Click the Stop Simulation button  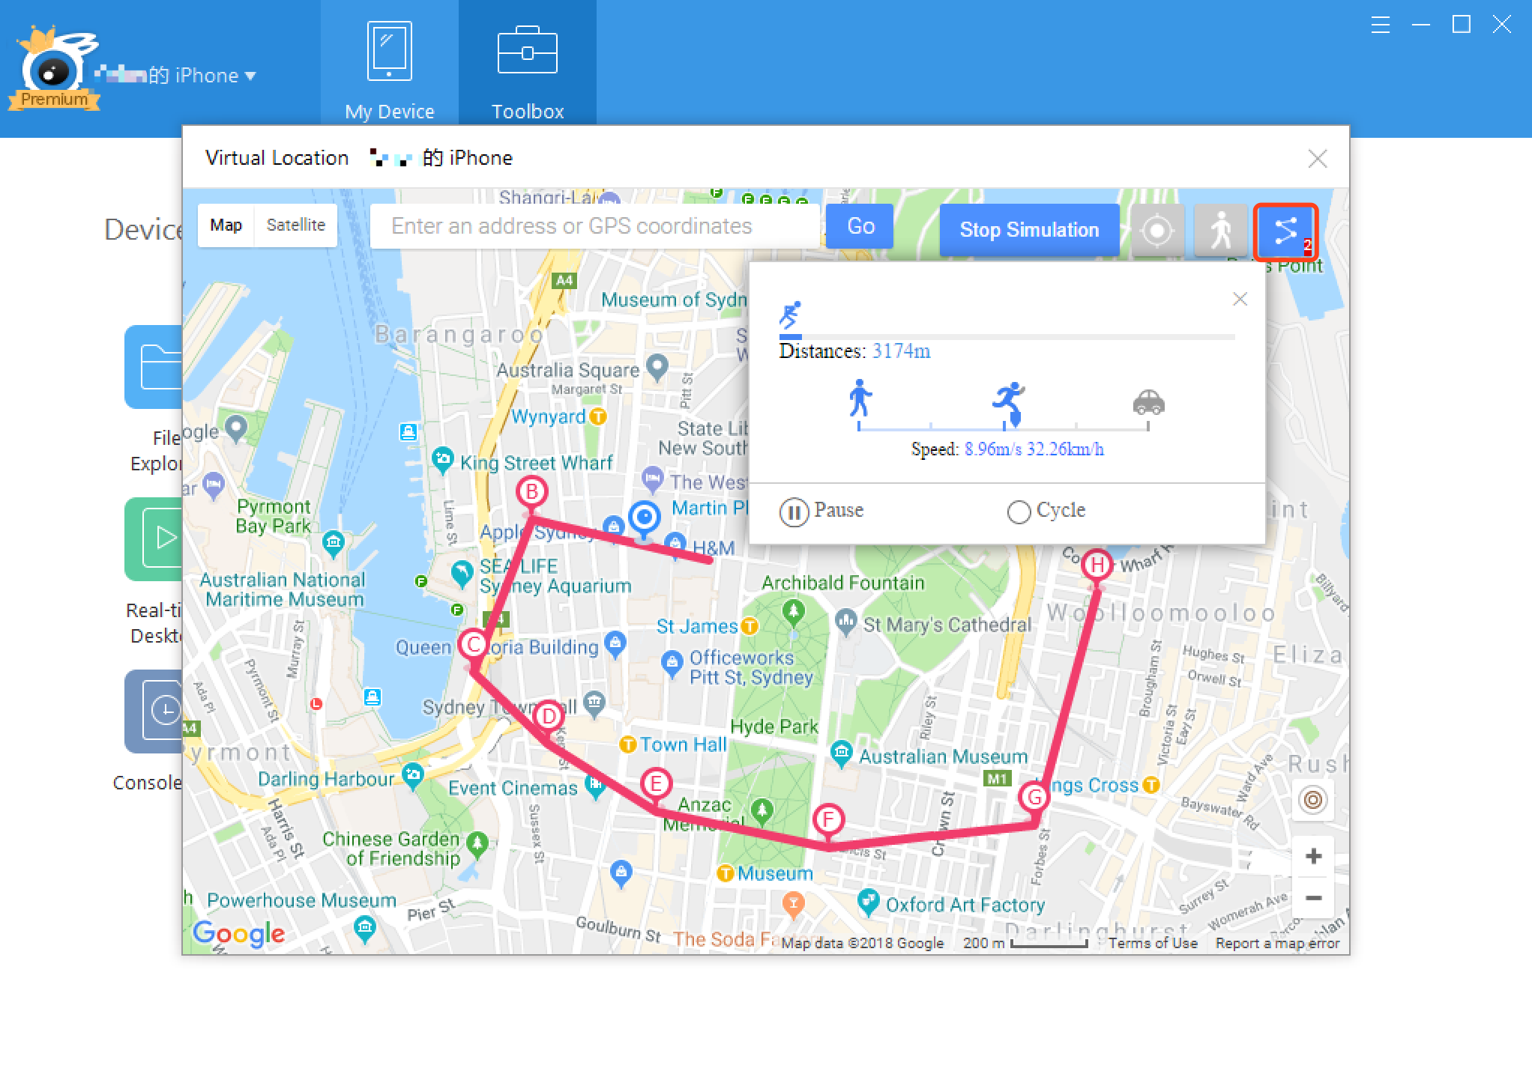(1030, 230)
